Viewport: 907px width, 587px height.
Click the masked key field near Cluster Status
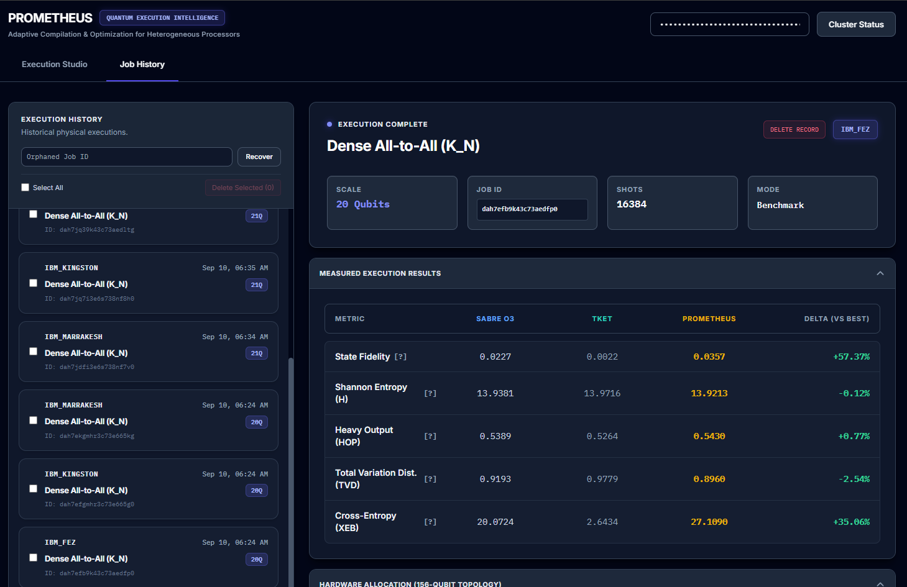click(x=730, y=24)
